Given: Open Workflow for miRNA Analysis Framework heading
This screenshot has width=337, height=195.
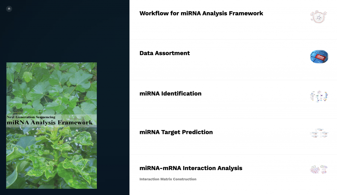Looking at the screenshot, I should click(x=201, y=13).
